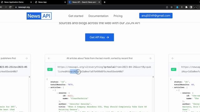Bookmark page with the star icon
The height and width of the screenshot is (112, 200).
click(172, 7)
